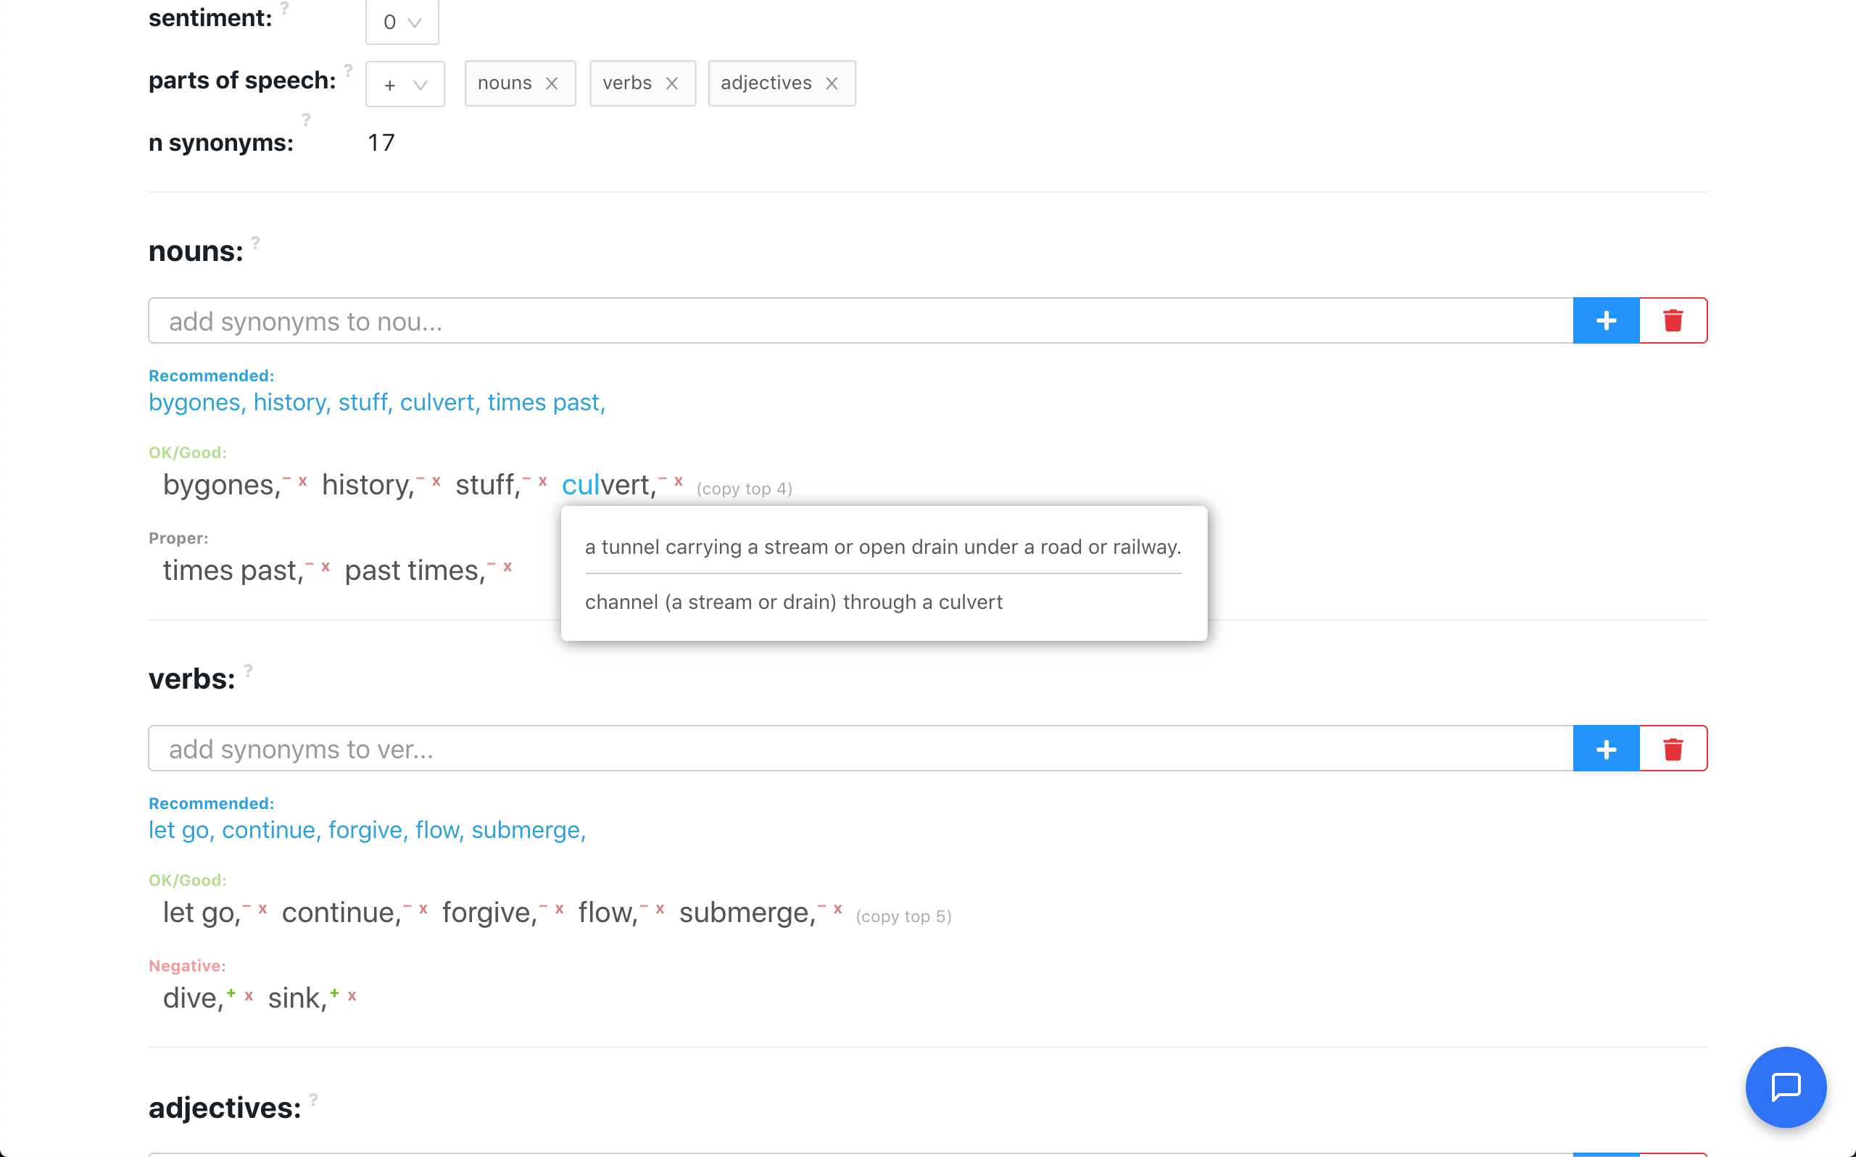The height and width of the screenshot is (1157, 1856).
Task: Click the blue plus button for nouns
Action: (1606, 320)
